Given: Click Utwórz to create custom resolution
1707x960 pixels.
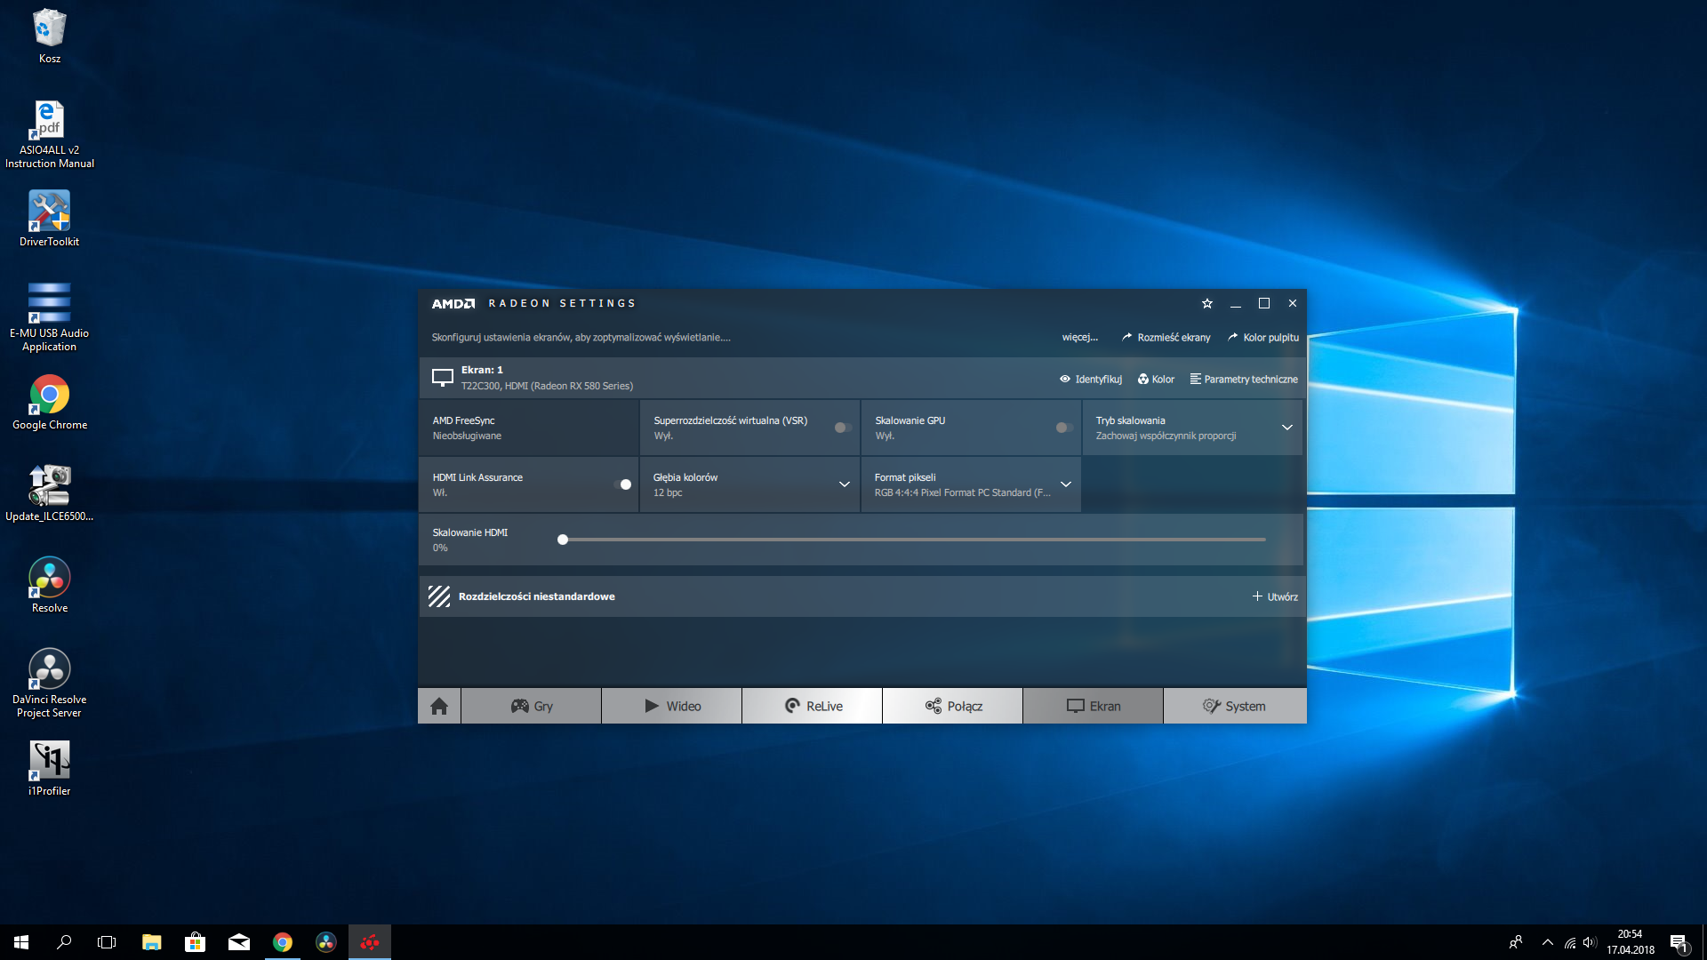Looking at the screenshot, I should click(x=1275, y=596).
